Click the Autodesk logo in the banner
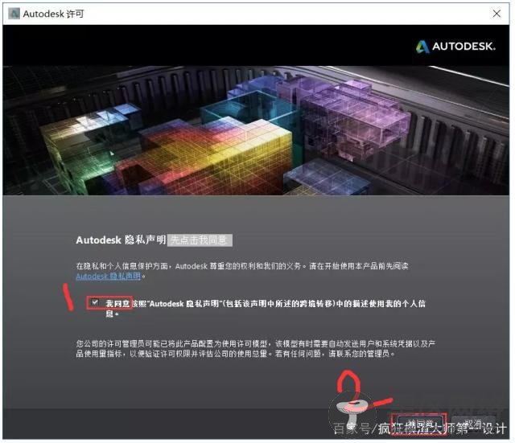 455,47
